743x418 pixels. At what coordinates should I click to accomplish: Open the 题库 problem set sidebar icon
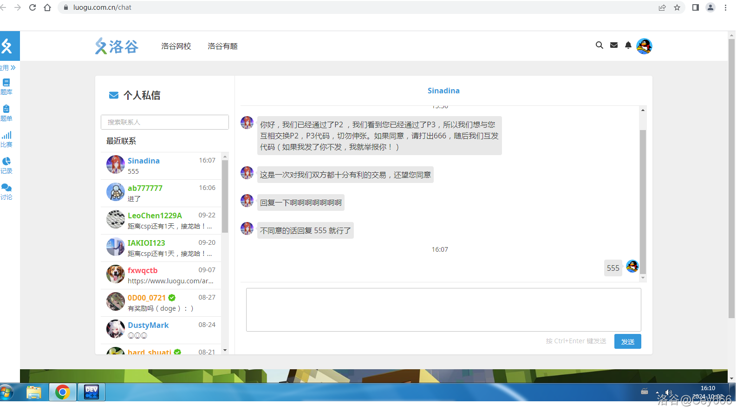(7, 86)
